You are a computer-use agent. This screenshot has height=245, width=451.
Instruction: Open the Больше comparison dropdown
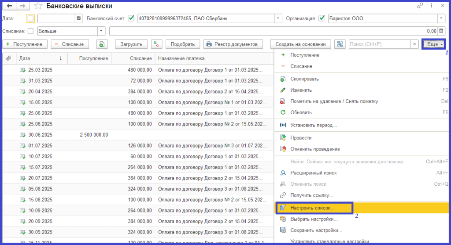[x=102, y=31]
